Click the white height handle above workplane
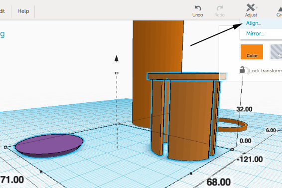Viewport: 282px width, 188px height. pos(117,73)
